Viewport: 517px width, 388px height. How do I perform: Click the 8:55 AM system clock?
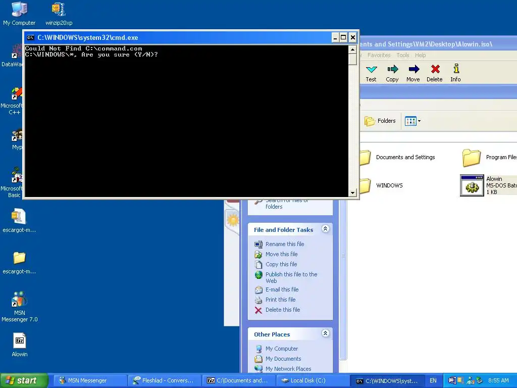498,380
